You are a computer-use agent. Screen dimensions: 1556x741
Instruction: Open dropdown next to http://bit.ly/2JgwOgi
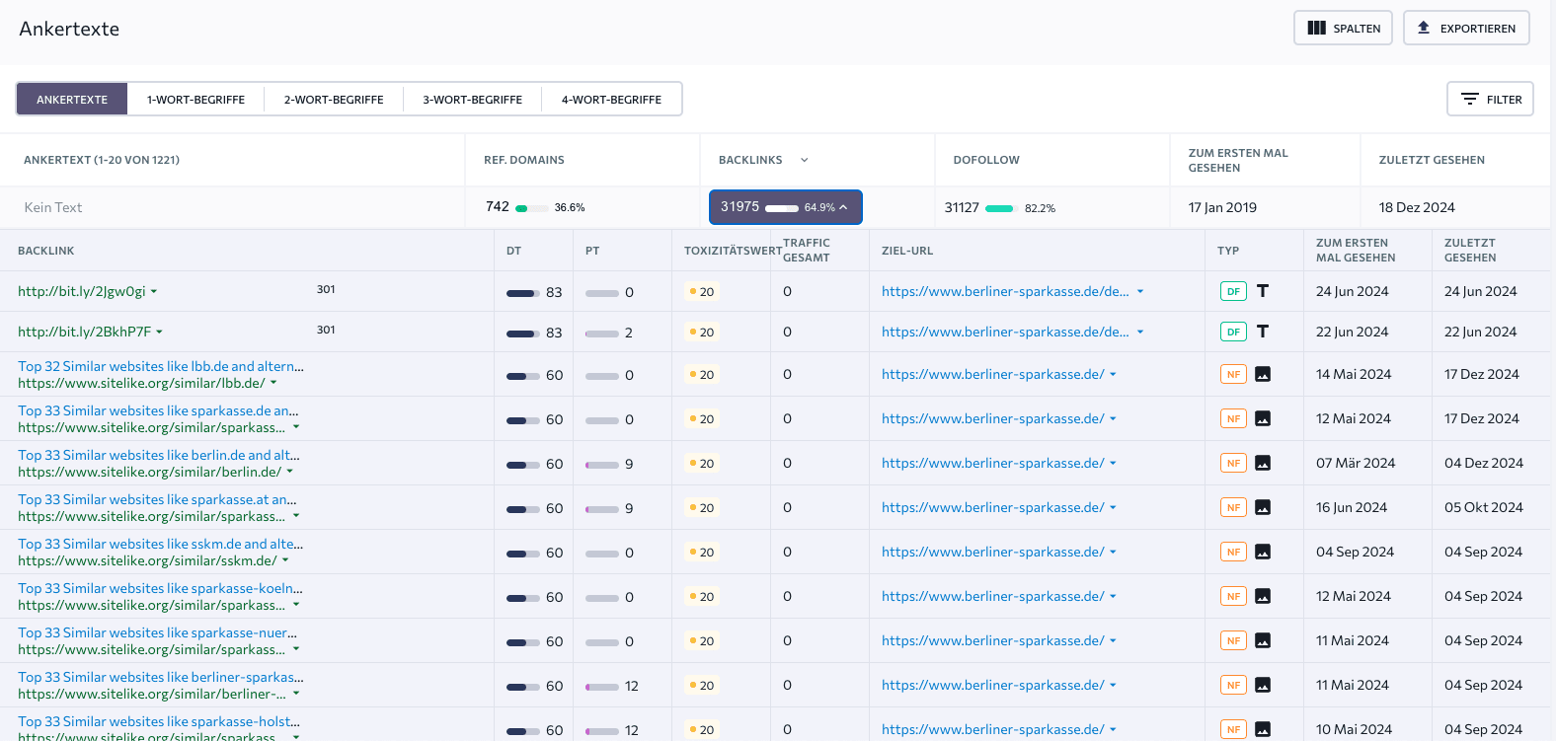154,292
